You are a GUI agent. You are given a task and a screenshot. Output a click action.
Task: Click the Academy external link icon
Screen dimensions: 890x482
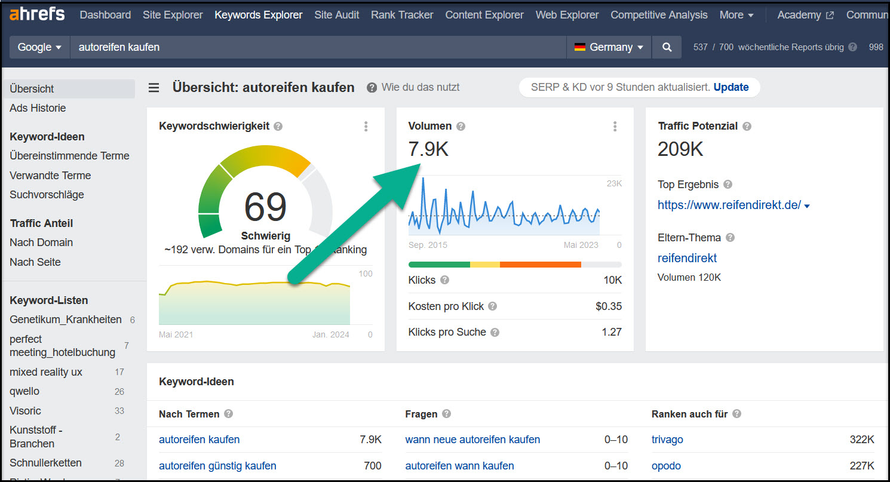click(830, 16)
